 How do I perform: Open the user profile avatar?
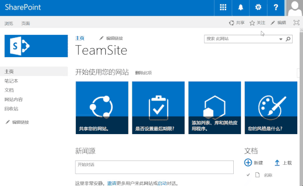[x=294, y=8]
